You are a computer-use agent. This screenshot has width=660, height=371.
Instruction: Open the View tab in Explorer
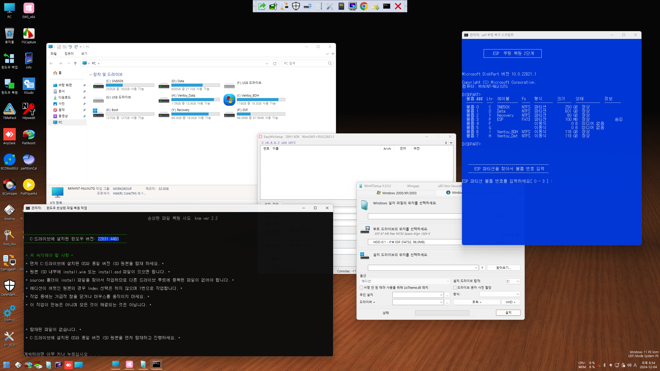(x=84, y=54)
